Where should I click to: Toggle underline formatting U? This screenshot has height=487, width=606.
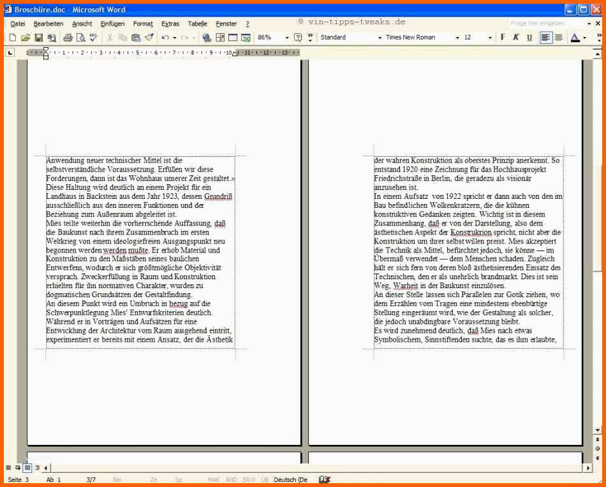click(529, 38)
